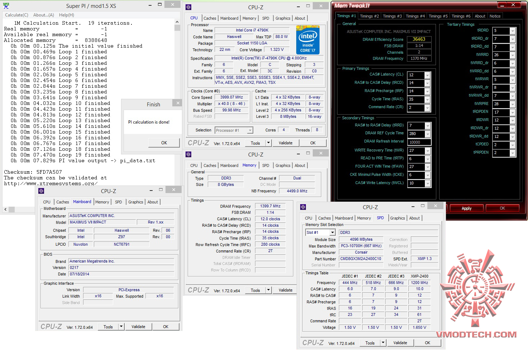Viewport: 528px width, 356px height.
Task: Open Tools dropdown arrow in Mainboard window
Action: pyautogui.click(x=121, y=327)
